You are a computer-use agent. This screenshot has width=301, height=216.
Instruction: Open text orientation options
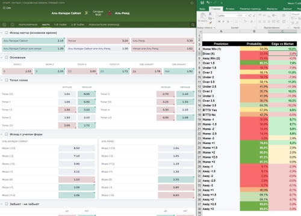(274, 16)
